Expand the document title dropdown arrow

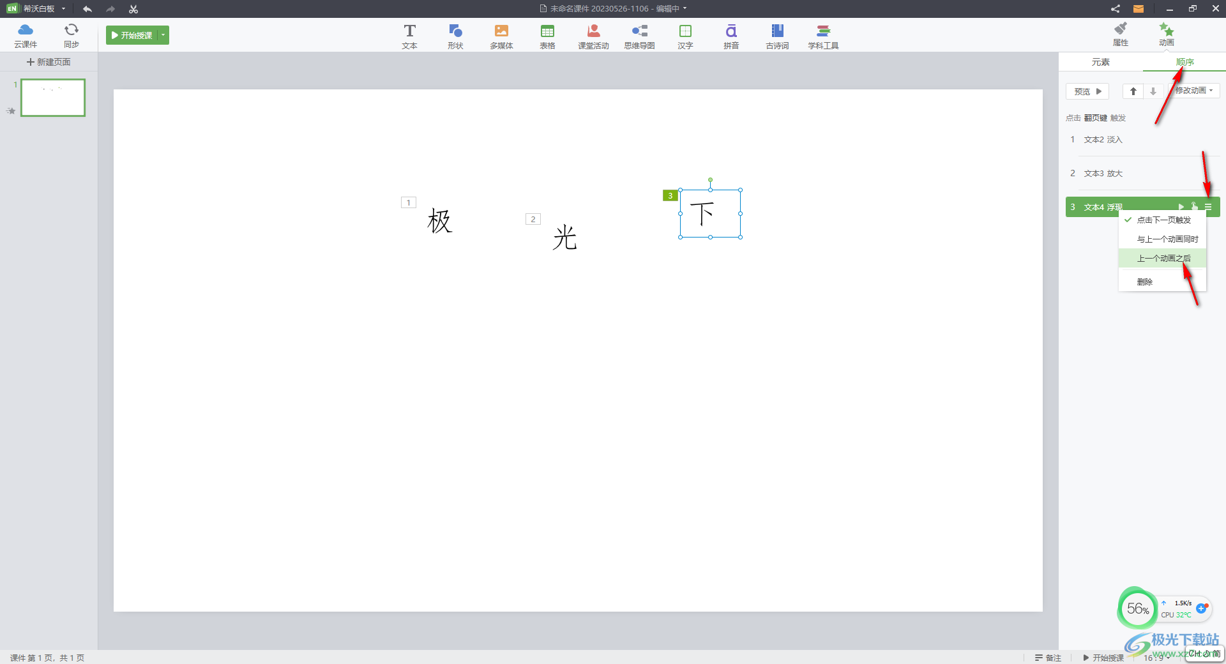(685, 9)
